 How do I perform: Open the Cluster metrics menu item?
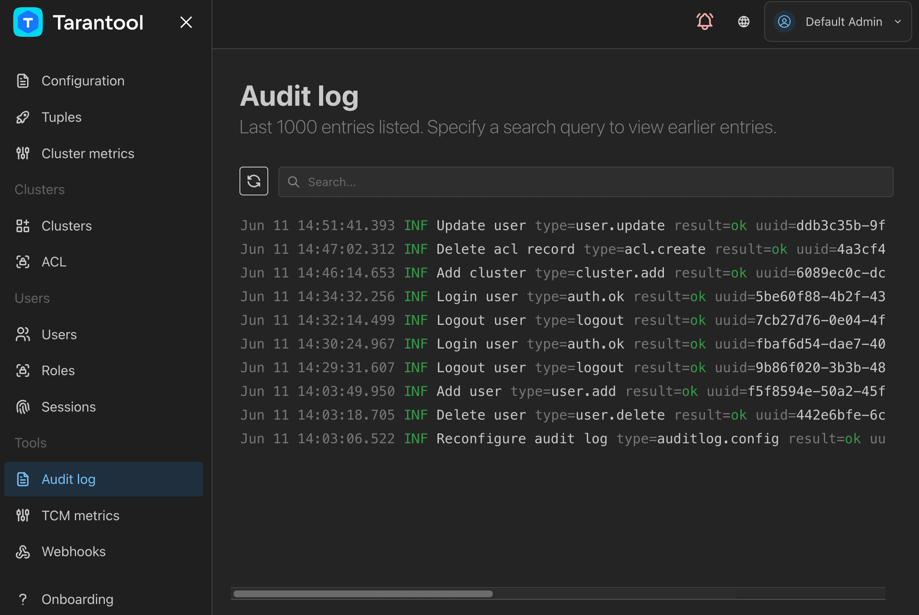(x=104, y=154)
